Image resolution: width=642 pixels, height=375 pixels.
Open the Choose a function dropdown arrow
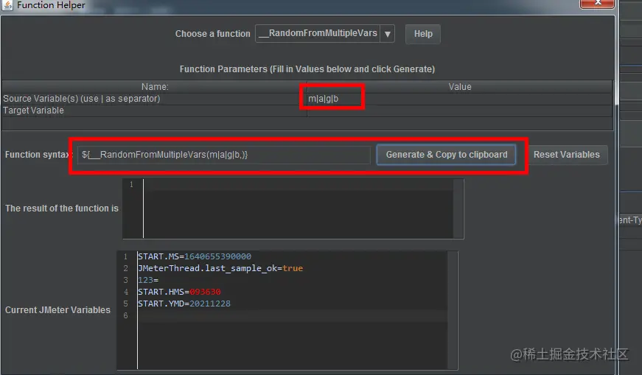(387, 34)
